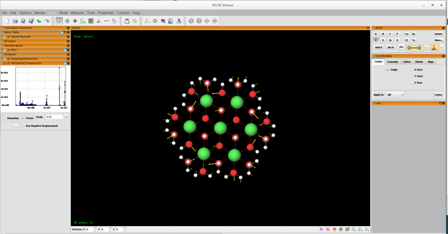Click the open folder toolbar icon
Image resolution: width=448 pixels, height=234 pixels.
[15, 21]
